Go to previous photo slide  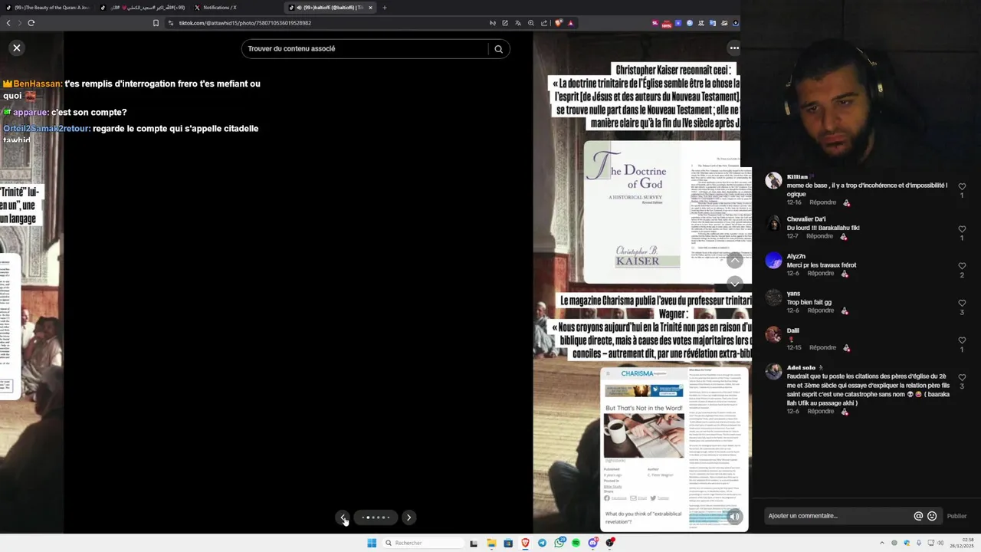(x=343, y=517)
